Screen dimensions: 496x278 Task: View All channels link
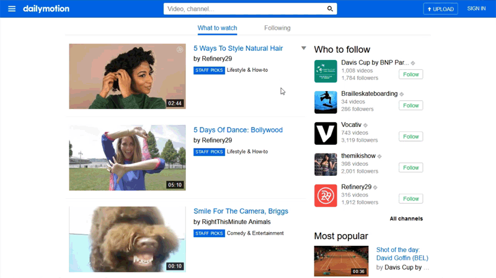click(406, 219)
